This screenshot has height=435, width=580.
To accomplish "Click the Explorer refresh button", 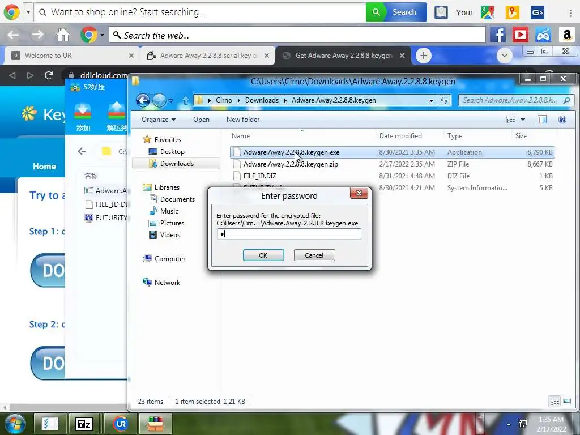I will pos(444,100).
